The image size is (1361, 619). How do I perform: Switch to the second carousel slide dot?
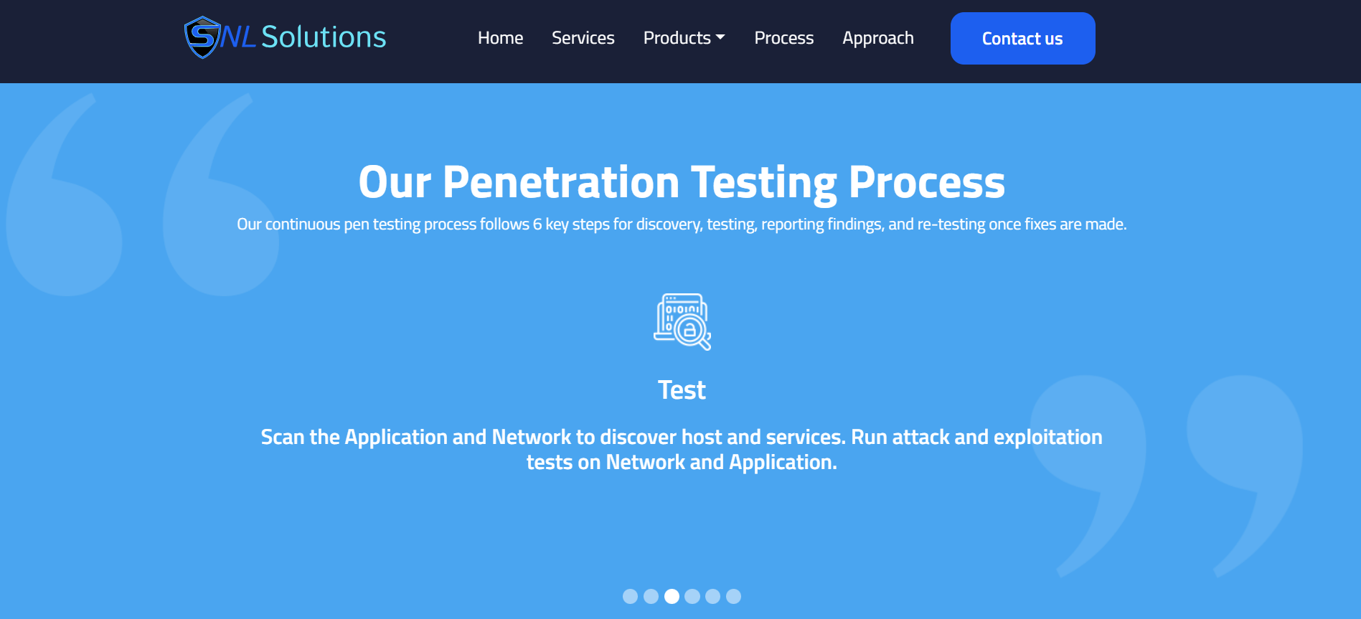tap(651, 596)
